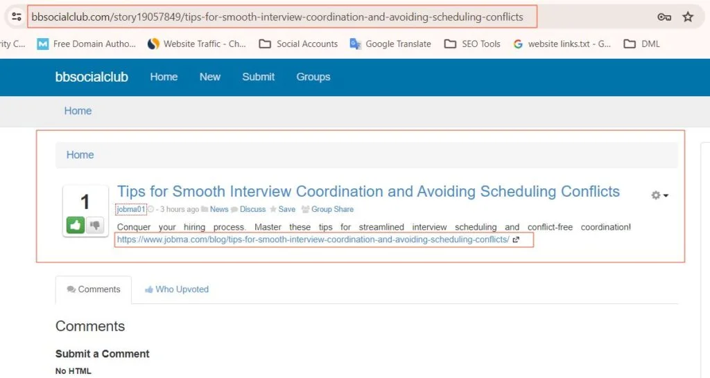
Task: Click the external link icon after jobma URL
Action: 516,240
